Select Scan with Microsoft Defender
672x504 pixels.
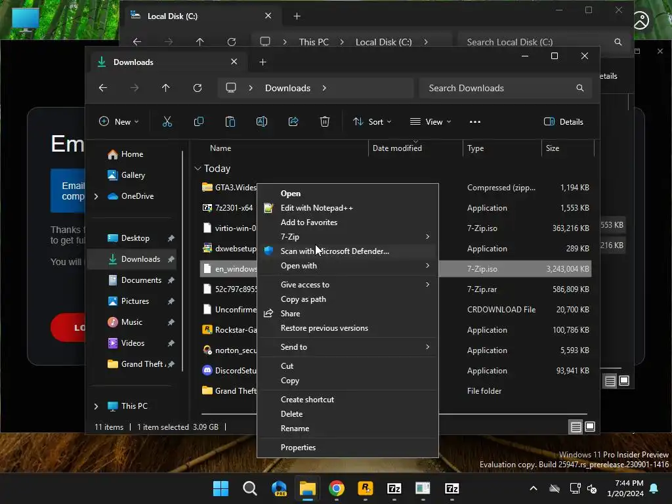point(348,251)
